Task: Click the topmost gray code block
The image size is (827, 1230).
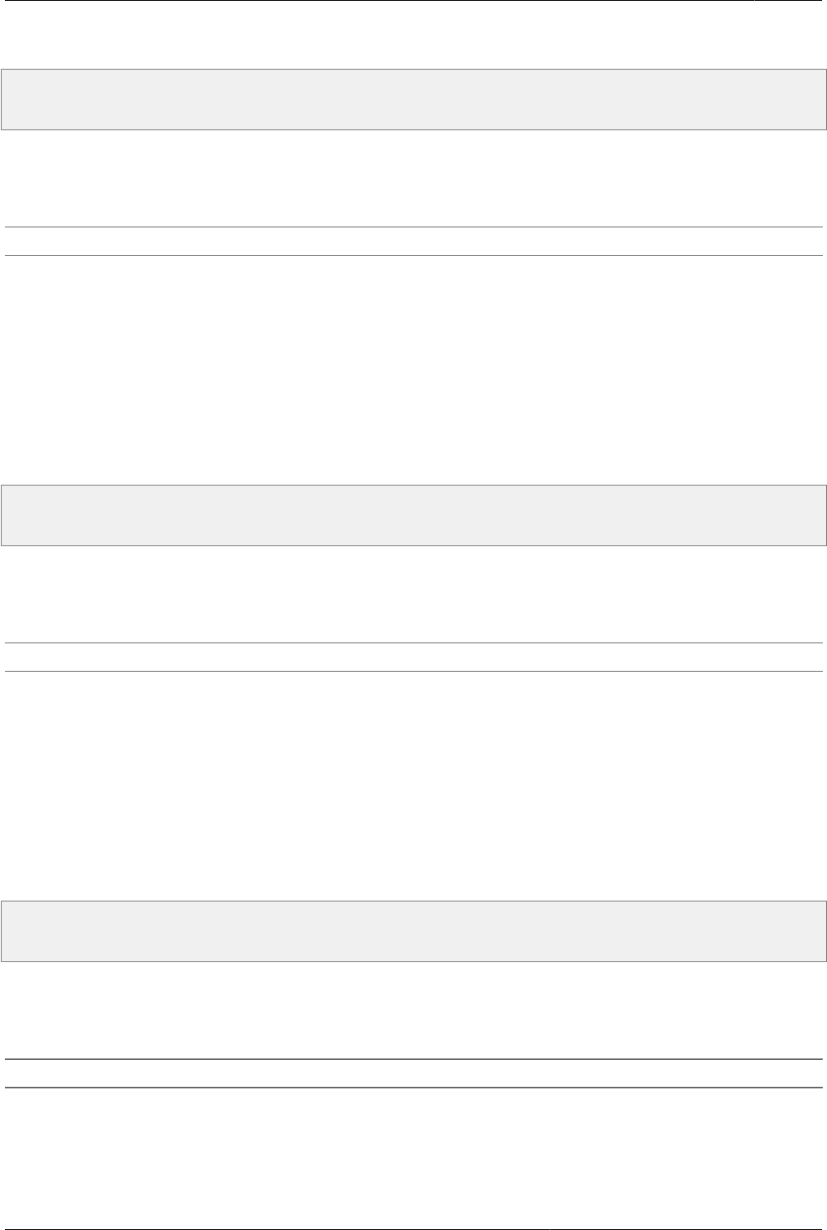Action: click(413, 100)
